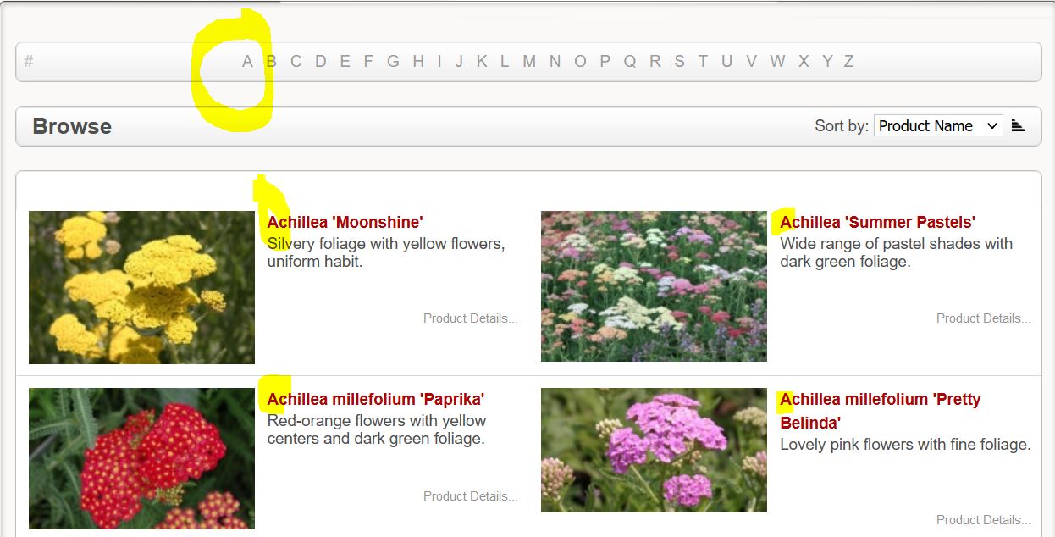Select letter Z in alphabet filter
This screenshot has width=1055, height=537.
pos(848,61)
